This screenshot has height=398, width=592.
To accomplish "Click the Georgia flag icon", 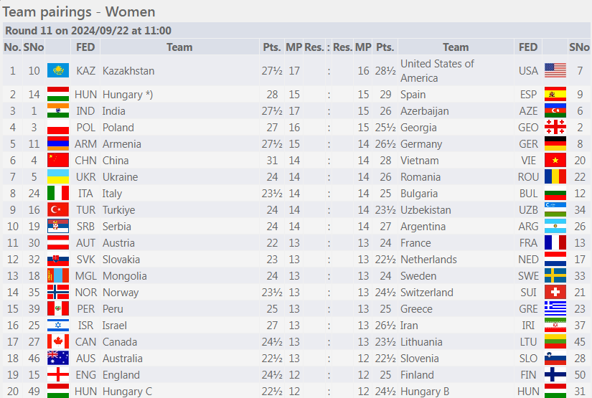I will [555, 127].
